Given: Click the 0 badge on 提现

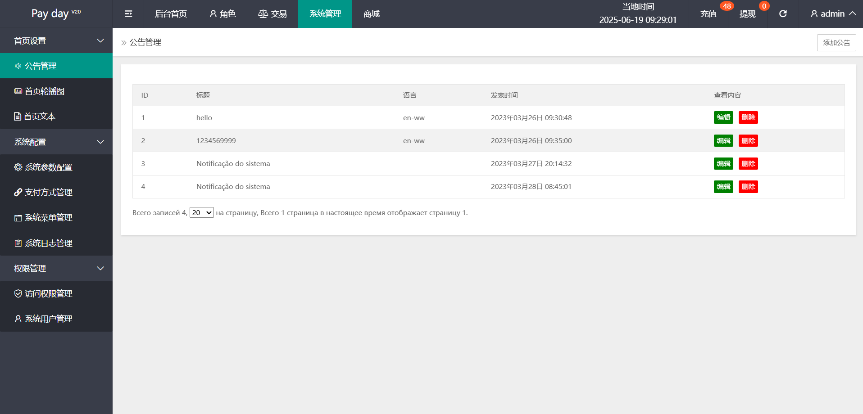Looking at the screenshot, I should 764,6.
